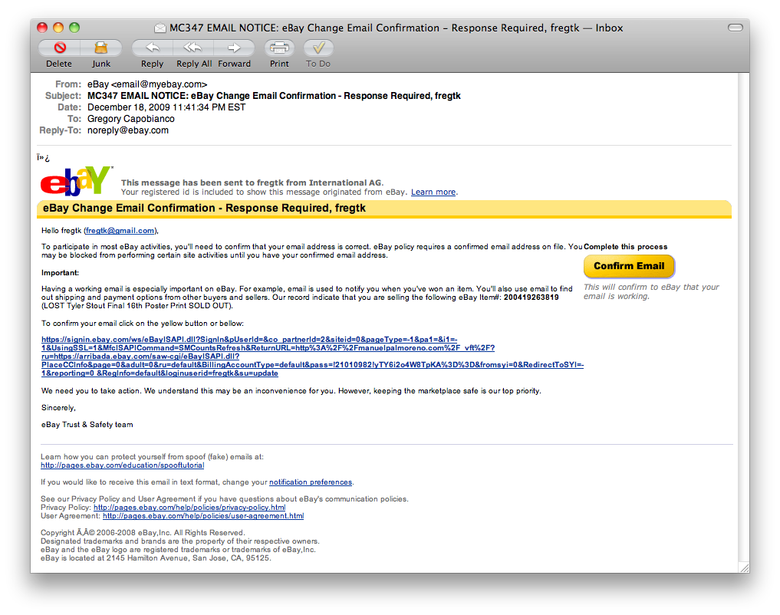Click the item number 200419263819
The height and width of the screenshot is (615, 780).
[x=531, y=298]
